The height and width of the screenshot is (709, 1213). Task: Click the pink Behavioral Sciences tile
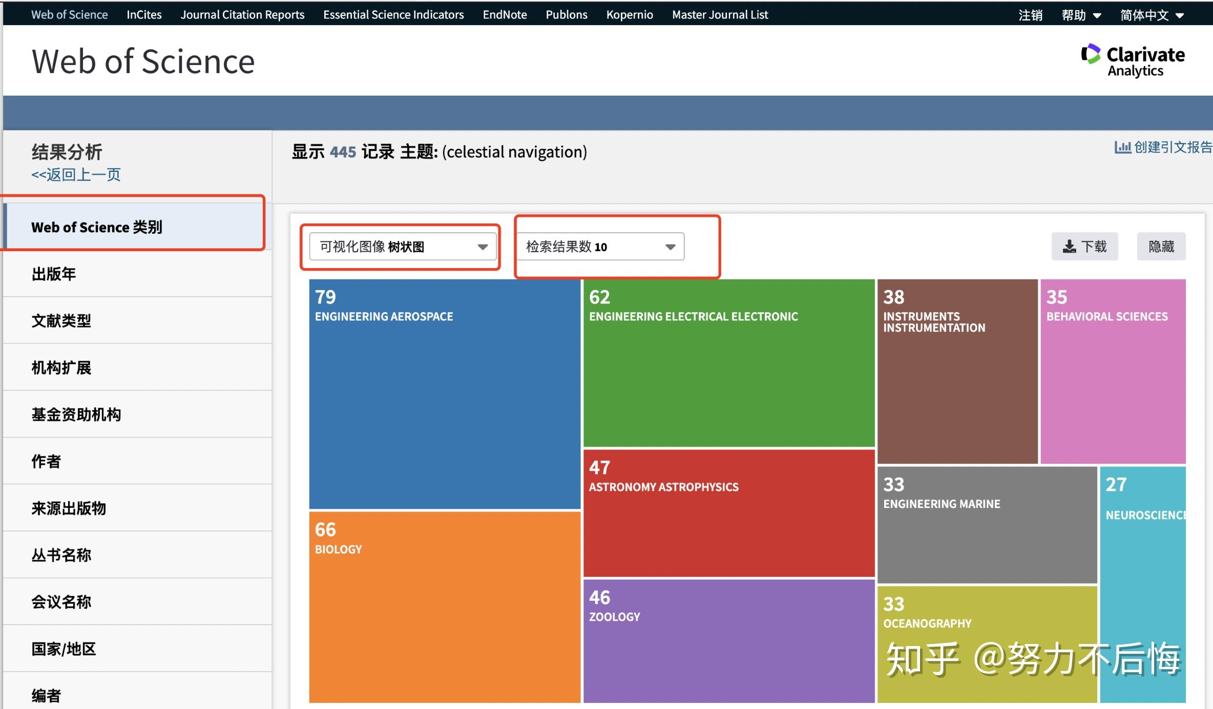click(1113, 371)
